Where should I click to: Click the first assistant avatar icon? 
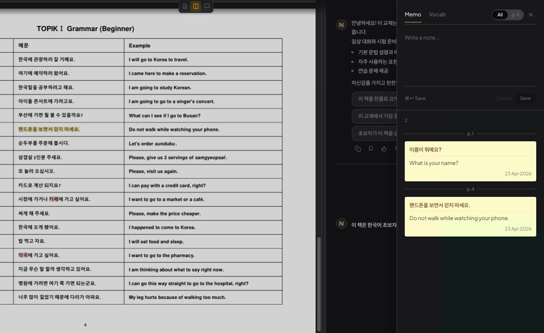pos(341,25)
